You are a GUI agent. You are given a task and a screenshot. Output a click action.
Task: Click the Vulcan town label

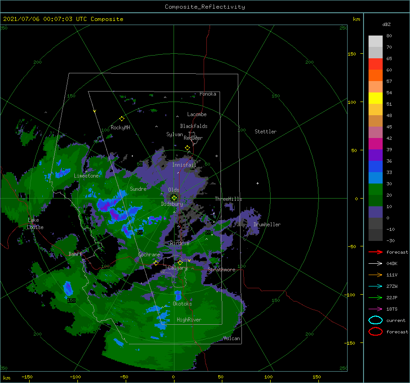tap(232, 338)
